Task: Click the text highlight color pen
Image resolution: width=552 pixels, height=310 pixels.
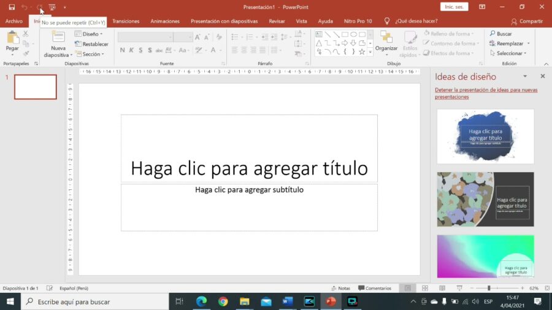Action: click(x=199, y=50)
